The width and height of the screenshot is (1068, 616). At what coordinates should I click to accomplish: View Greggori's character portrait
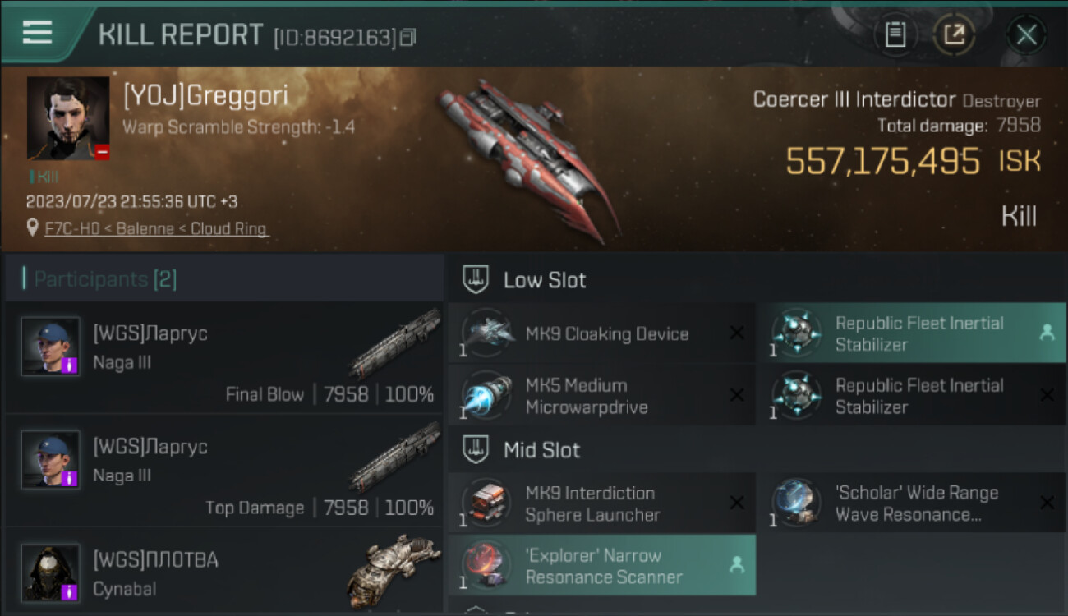click(68, 118)
